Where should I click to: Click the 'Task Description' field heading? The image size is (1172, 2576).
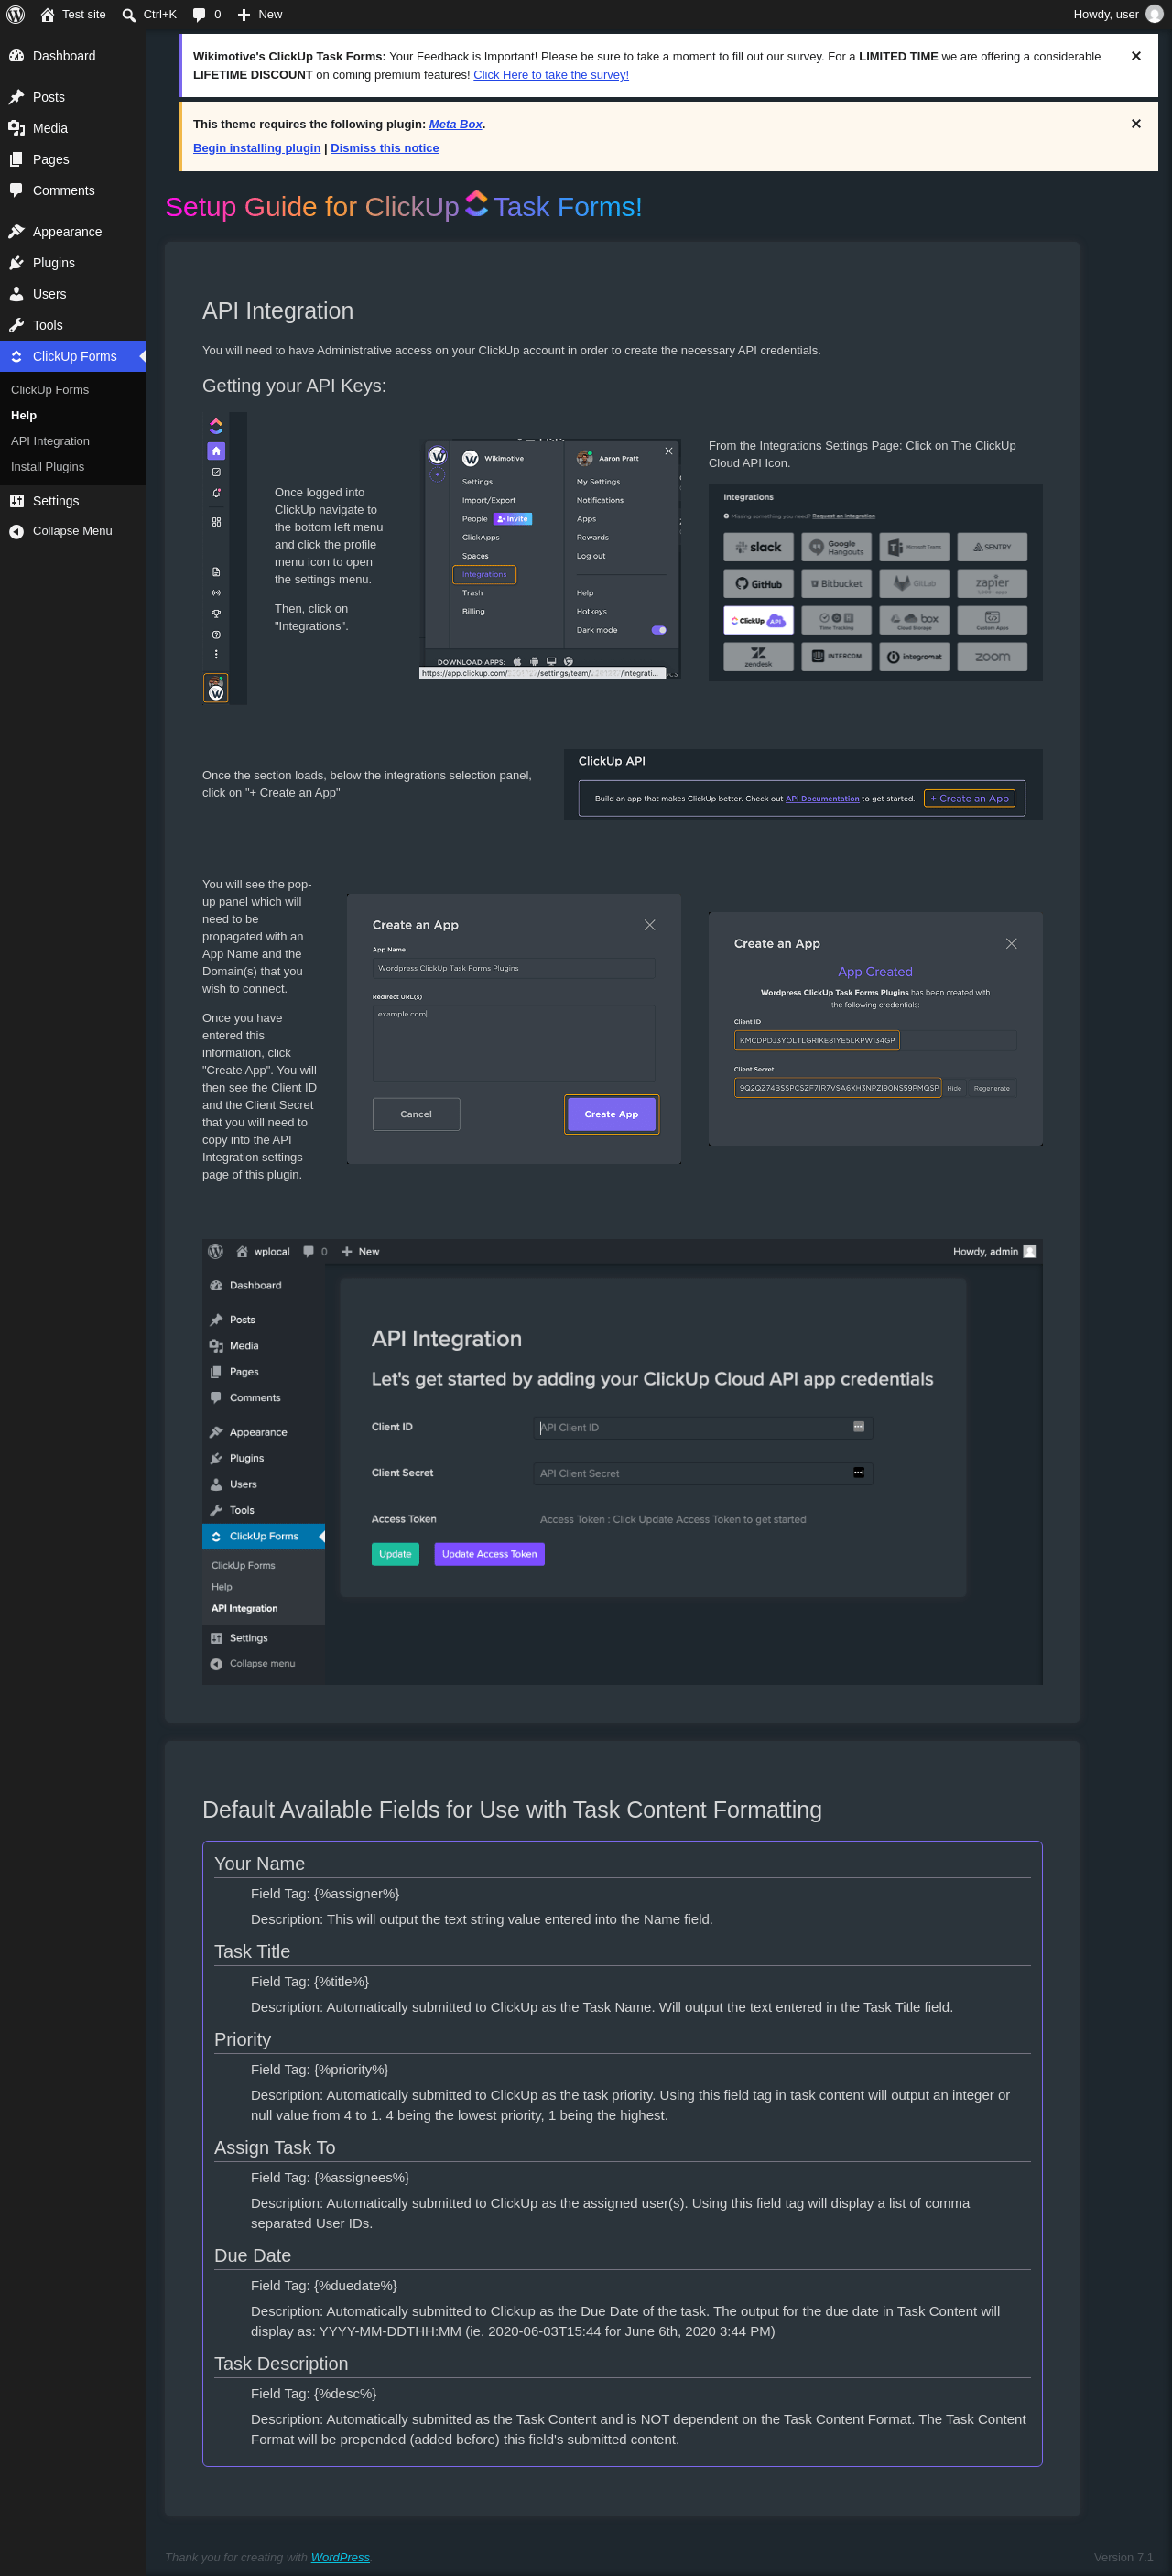click(x=281, y=2364)
